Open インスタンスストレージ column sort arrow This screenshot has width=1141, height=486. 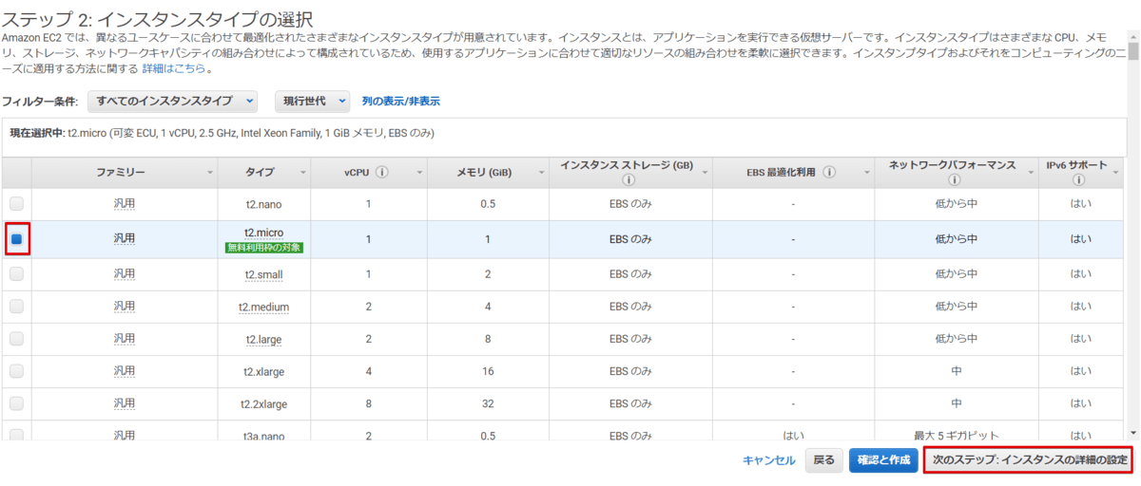coord(705,173)
